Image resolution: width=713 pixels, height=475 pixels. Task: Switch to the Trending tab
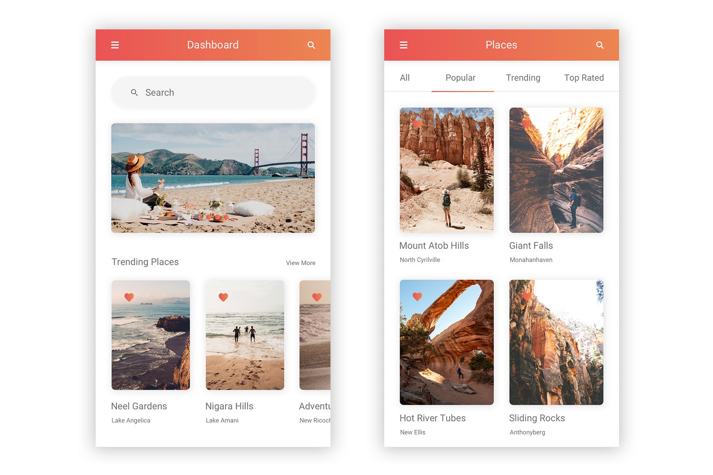tap(523, 78)
